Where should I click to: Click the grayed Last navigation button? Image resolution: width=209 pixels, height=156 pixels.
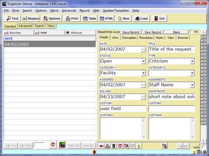[x=89, y=146]
